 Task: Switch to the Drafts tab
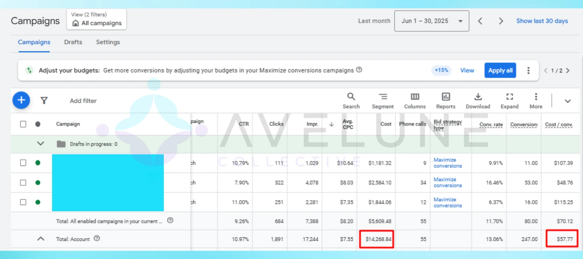(73, 42)
